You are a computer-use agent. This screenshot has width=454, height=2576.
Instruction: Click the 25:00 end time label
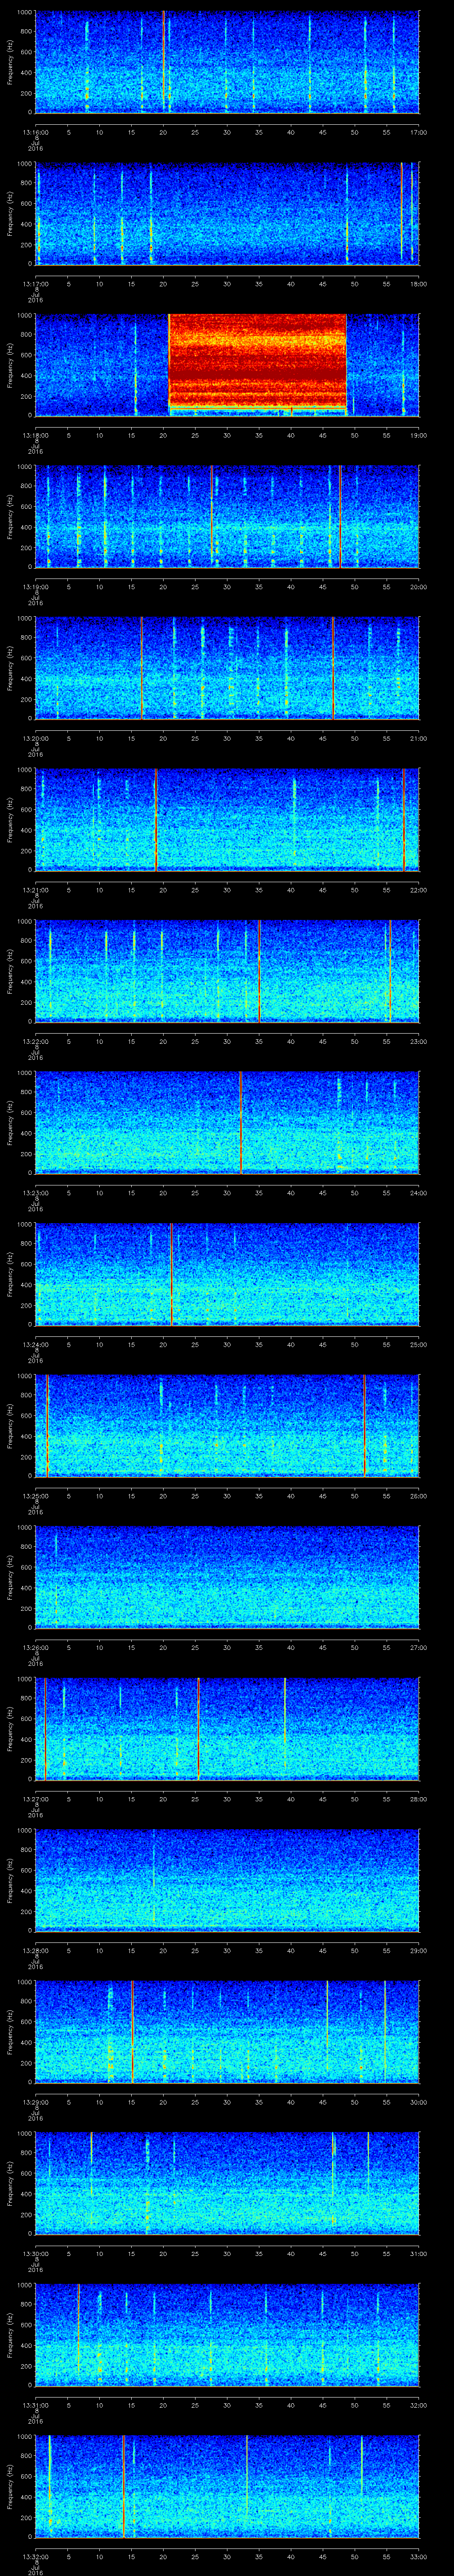[418, 1344]
